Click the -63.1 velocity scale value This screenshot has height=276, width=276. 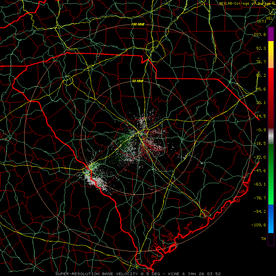click(260, 184)
